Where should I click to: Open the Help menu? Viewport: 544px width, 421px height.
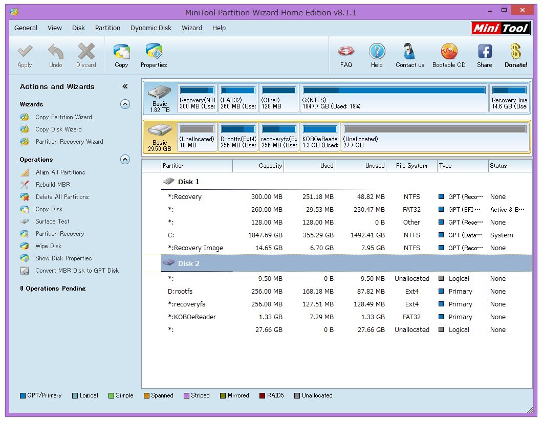(x=219, y=28)
